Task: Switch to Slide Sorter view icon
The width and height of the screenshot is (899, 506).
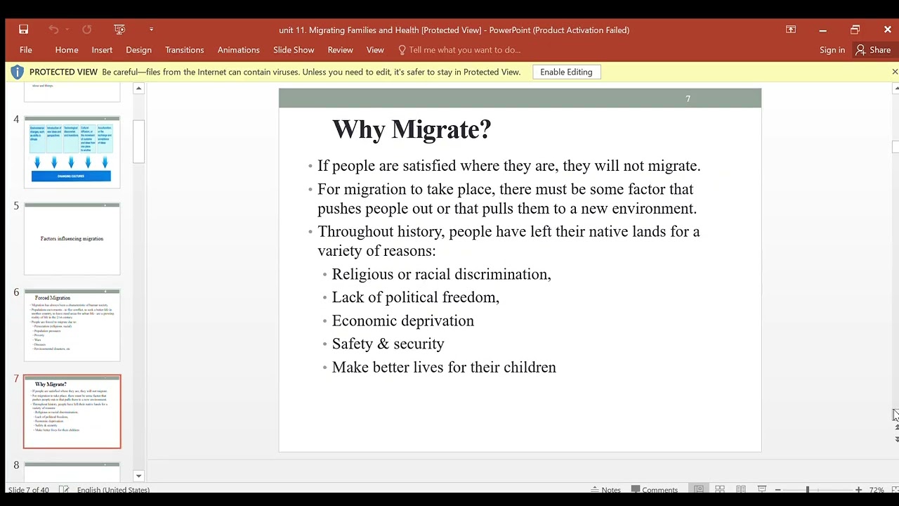Action: [720, 490]
